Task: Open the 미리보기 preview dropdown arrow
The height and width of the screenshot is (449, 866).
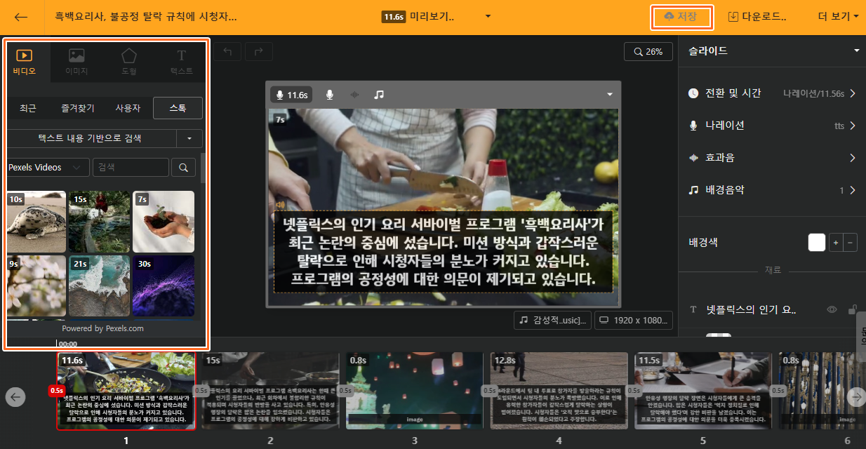Action: click(x=488, y=17)
